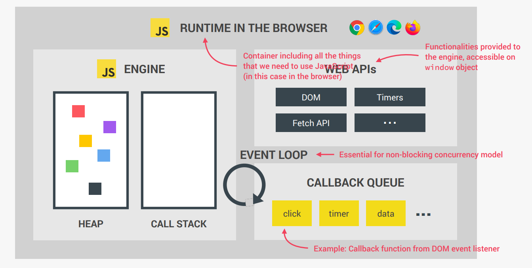Select the Edge browser icon
This screenshot has height=268, width=532.
pos(394,28)
